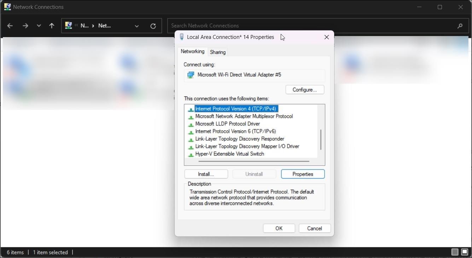
Task: Click the Uninstall button
Action: [x=254, y=174]
